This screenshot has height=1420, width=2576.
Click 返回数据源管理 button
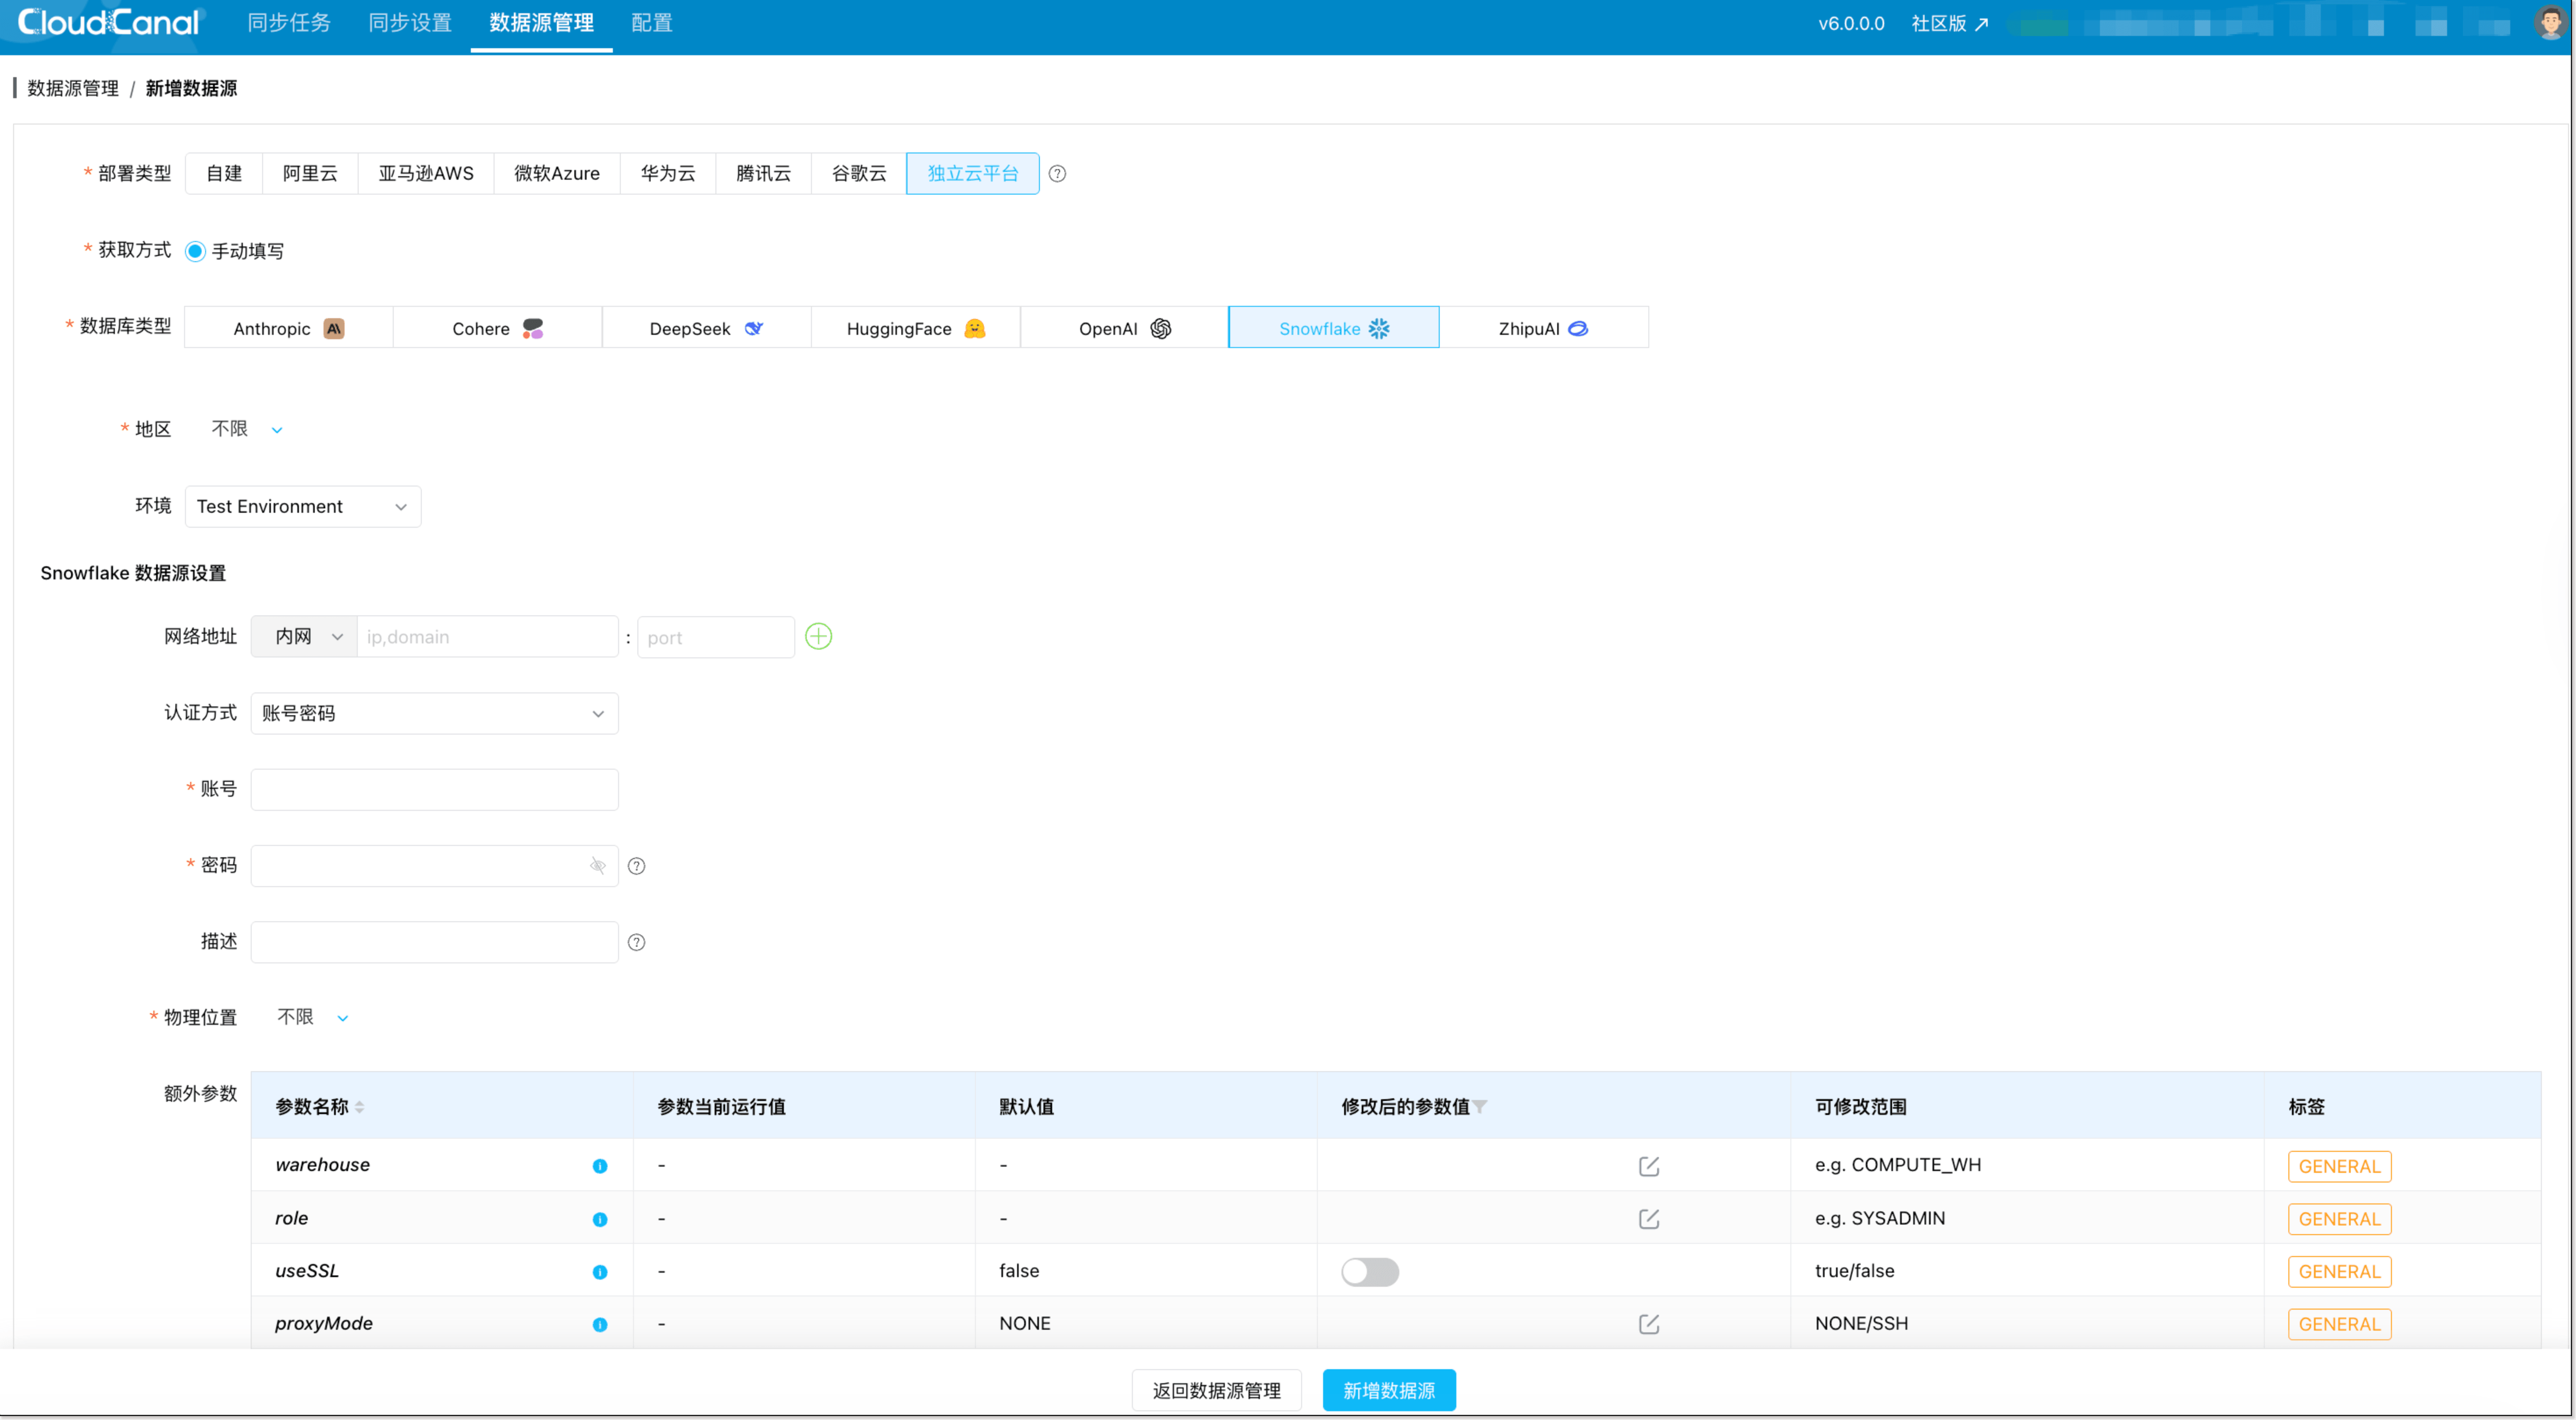click(x=1216, y=1390)
